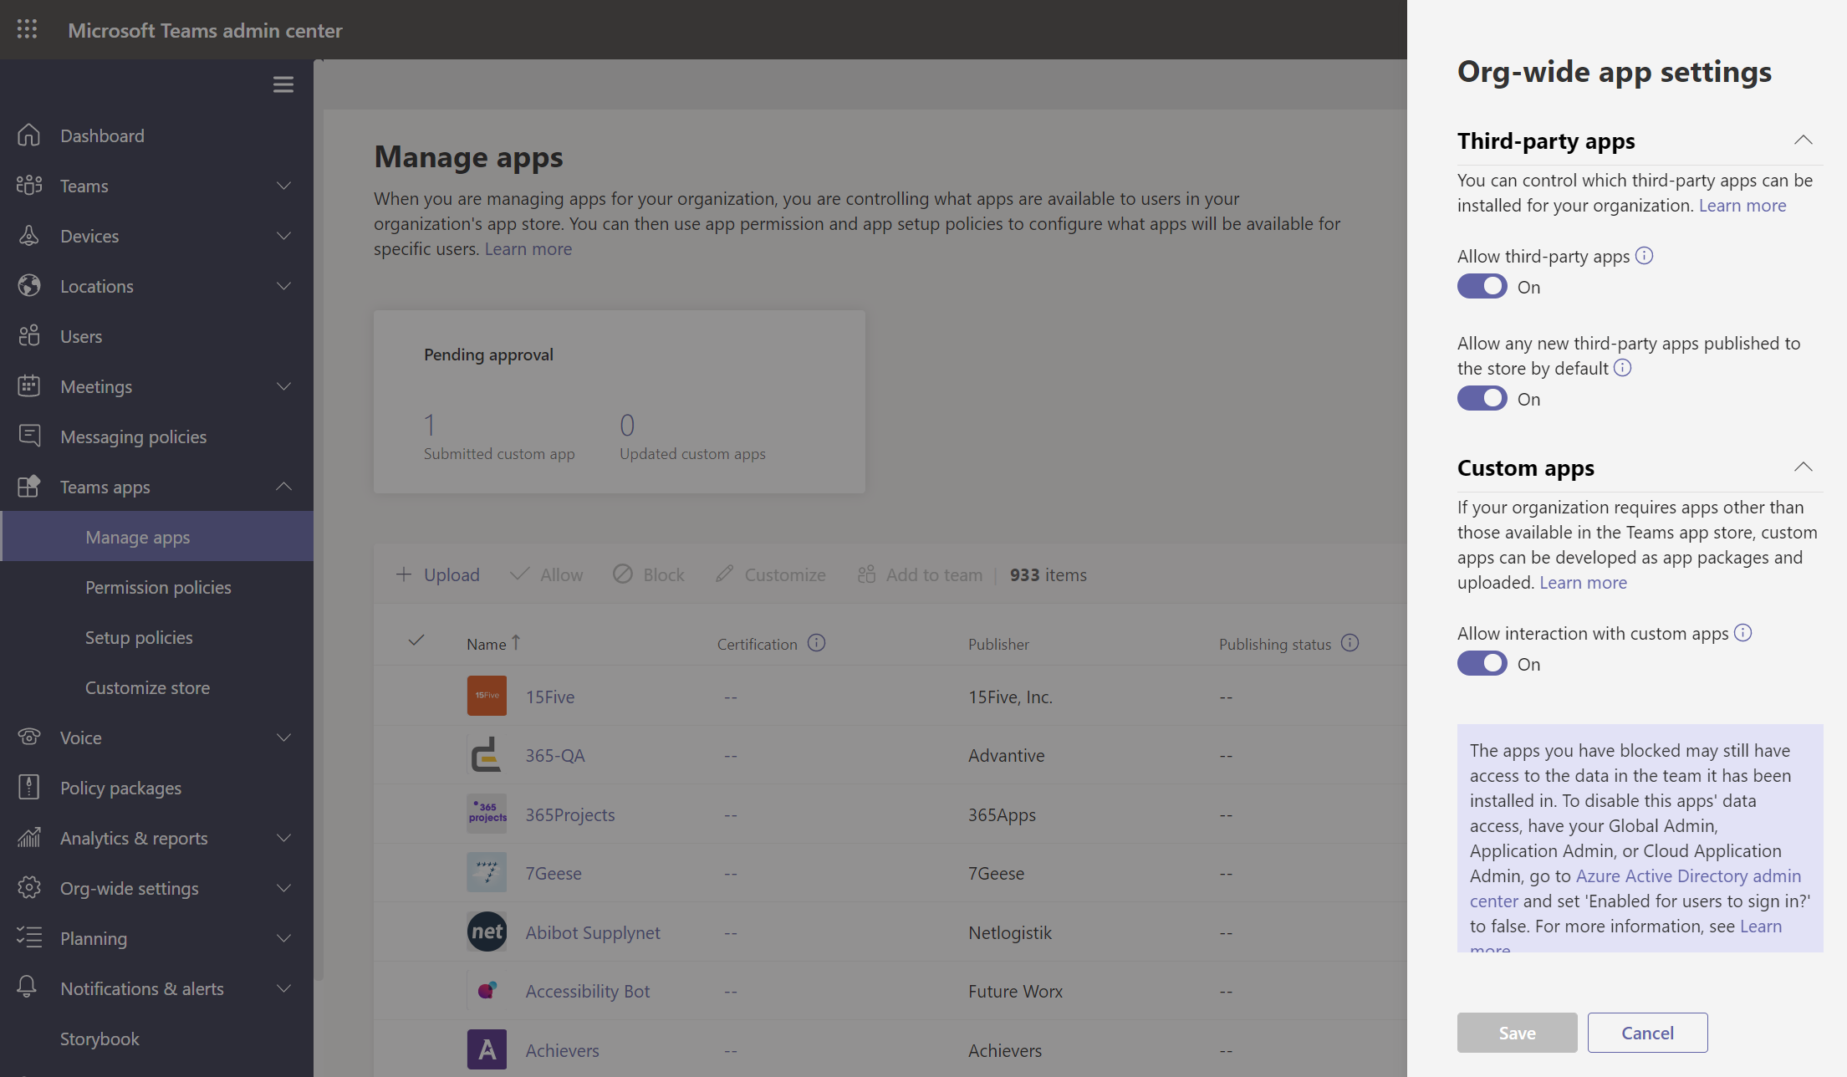The width and height of the screenshot is (1847, 1077).
Task: Click the Users icon in sidebar
Action: pyautogui.click(x=29, y=336)
